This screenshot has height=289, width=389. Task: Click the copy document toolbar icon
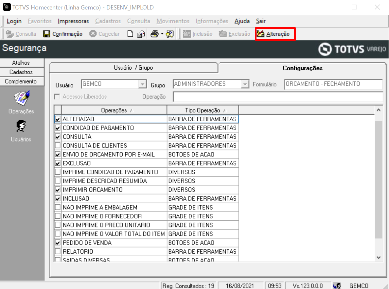point(141,34)
